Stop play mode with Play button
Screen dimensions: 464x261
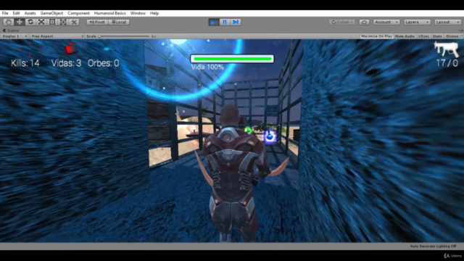tap(213, 22)
